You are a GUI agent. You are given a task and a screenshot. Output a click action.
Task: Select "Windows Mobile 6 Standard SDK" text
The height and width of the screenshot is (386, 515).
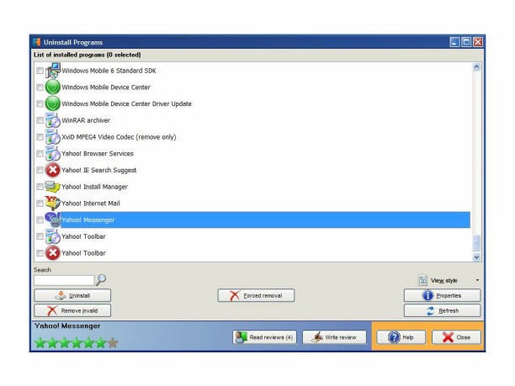click(x=109, y=71)
